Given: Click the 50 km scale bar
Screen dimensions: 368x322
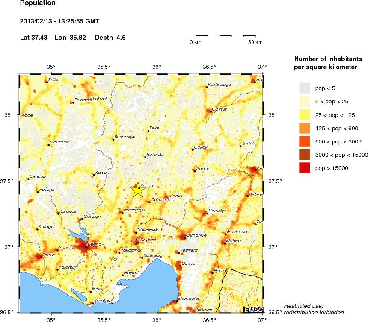Looking at the screenshot, I should click(226, 35).
